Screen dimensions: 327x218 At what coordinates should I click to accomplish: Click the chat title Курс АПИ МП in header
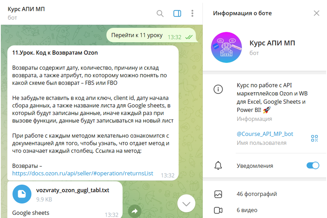[26, 9]
